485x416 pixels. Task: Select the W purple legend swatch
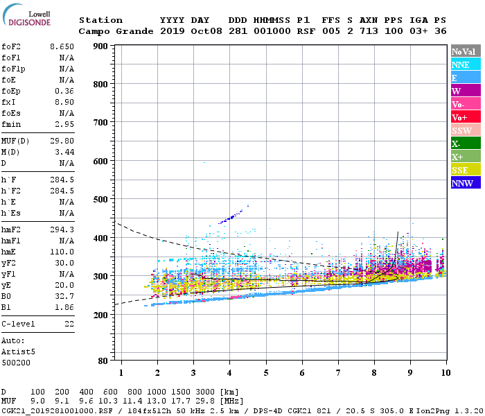466,91
